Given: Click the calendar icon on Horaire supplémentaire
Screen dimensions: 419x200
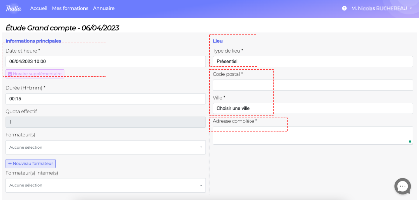Looking at the screenshot, I should click(x=10, y=74).
